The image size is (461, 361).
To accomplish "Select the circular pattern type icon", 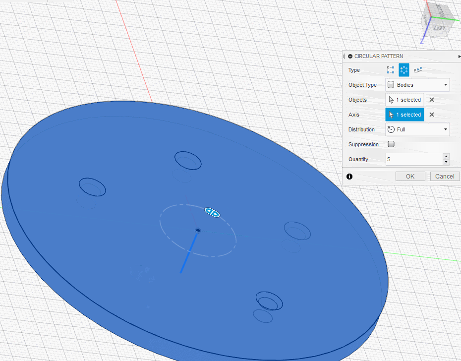I will [x=404, y=70].
